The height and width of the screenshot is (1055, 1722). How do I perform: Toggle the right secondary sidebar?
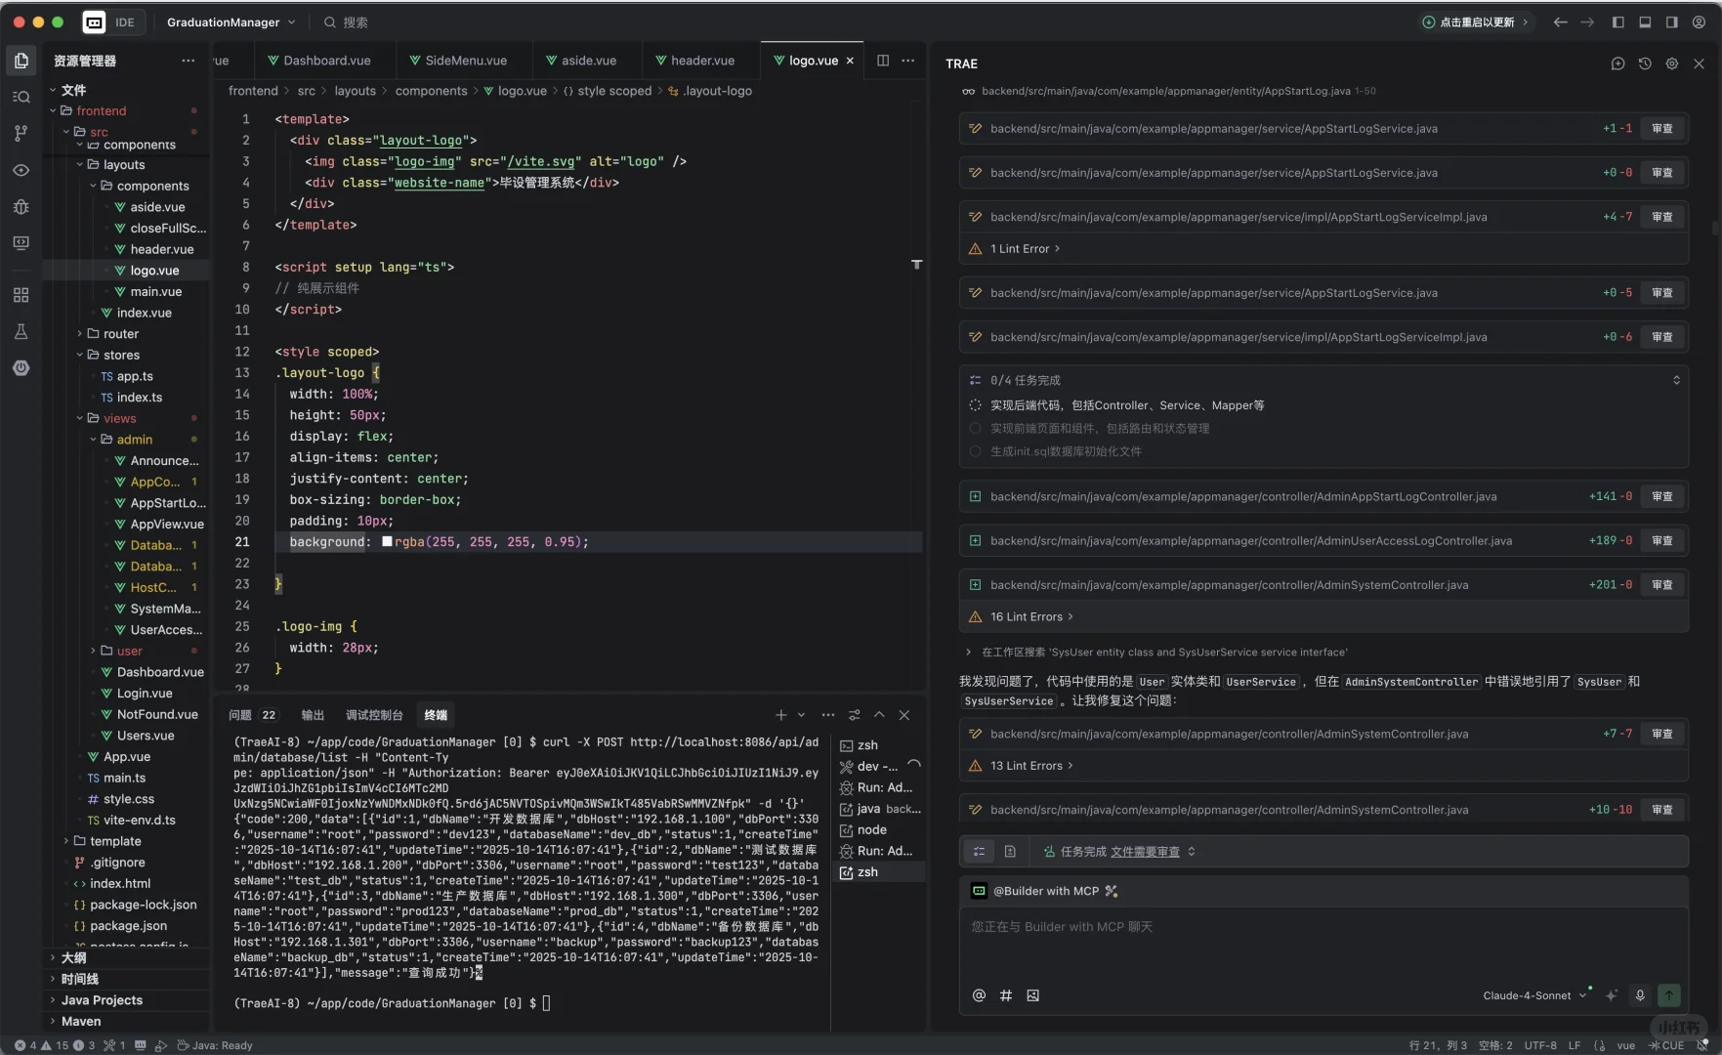click(x=1672, y=22)
